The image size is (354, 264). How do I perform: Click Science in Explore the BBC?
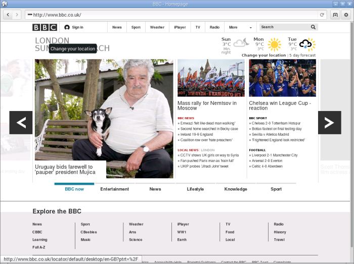[x=136, y=240]
